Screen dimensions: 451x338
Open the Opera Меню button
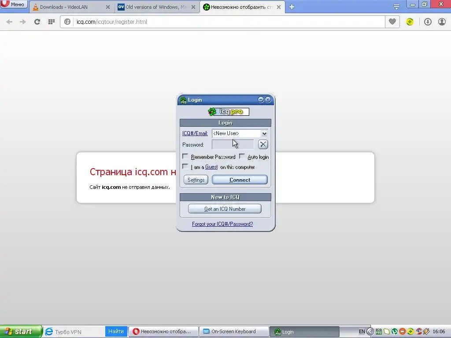14,4
